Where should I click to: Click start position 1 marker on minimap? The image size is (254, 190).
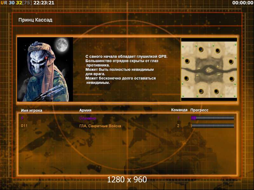pyautogui.click(x=201, y=49)
